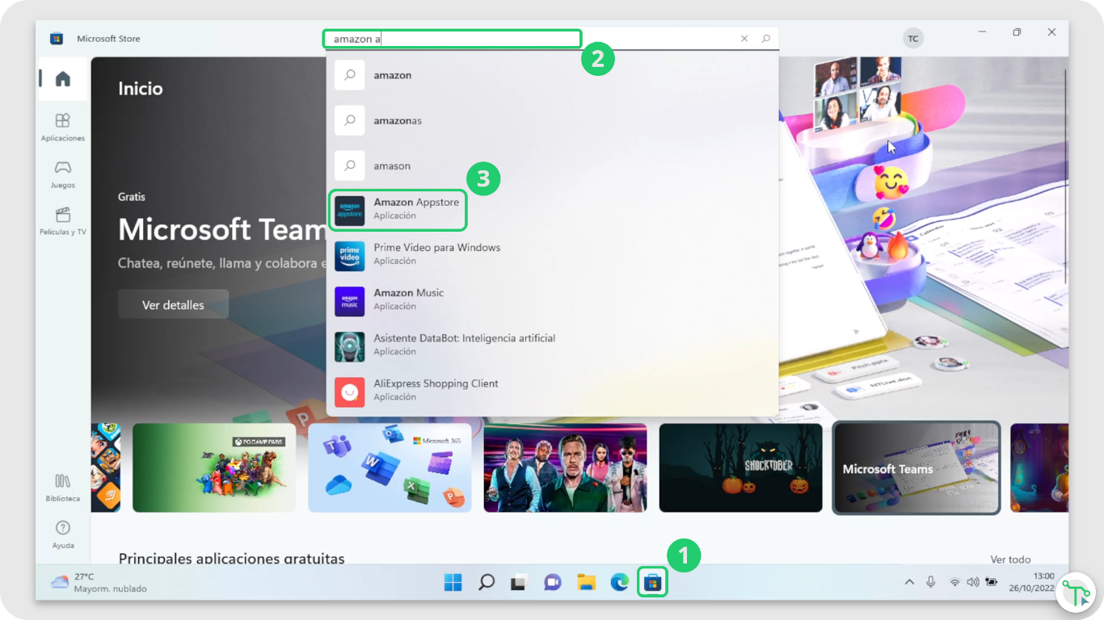Open TC user profile avatar

(912, 39)
